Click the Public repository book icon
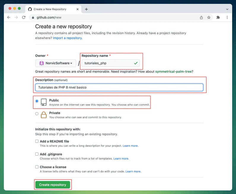 (44, 102)
